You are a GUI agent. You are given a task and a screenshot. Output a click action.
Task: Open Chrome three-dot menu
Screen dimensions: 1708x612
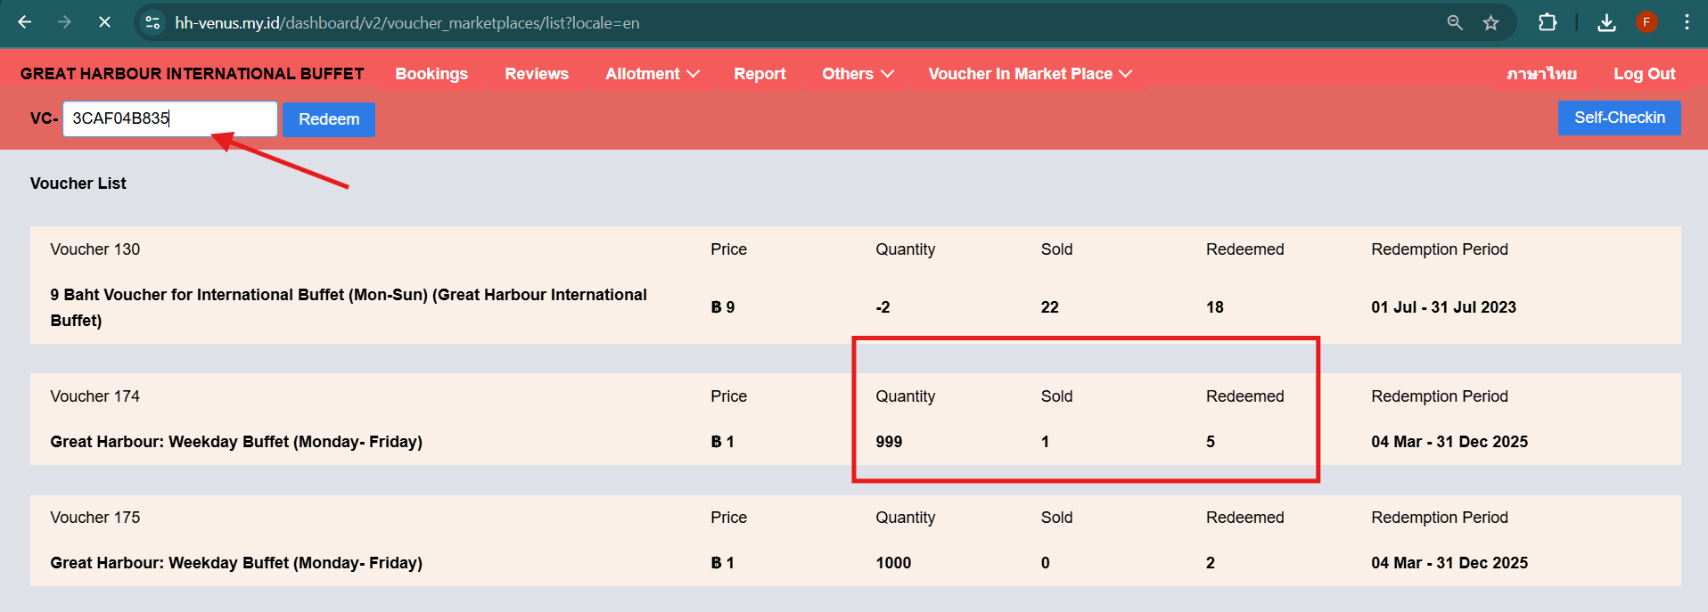(1687, 22)
